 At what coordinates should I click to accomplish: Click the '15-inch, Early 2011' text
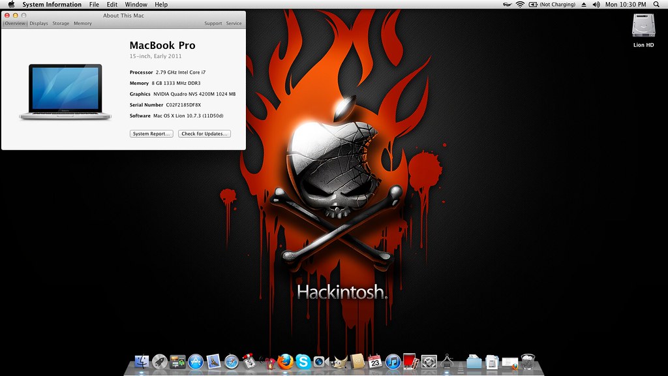tap(155, 56)
